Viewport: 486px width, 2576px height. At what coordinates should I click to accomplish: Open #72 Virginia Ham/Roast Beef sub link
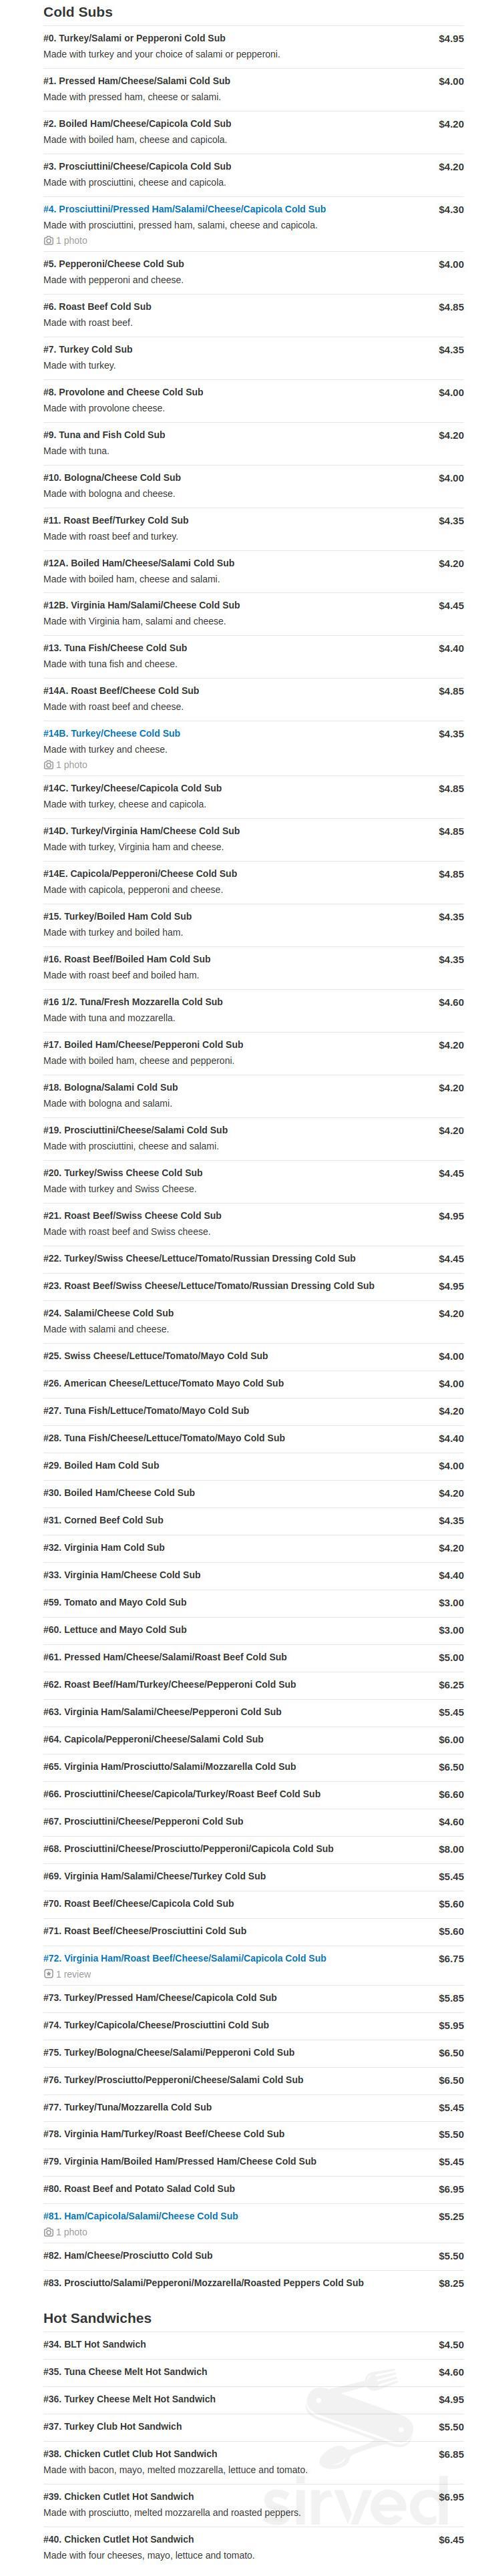click(184, 1958)
